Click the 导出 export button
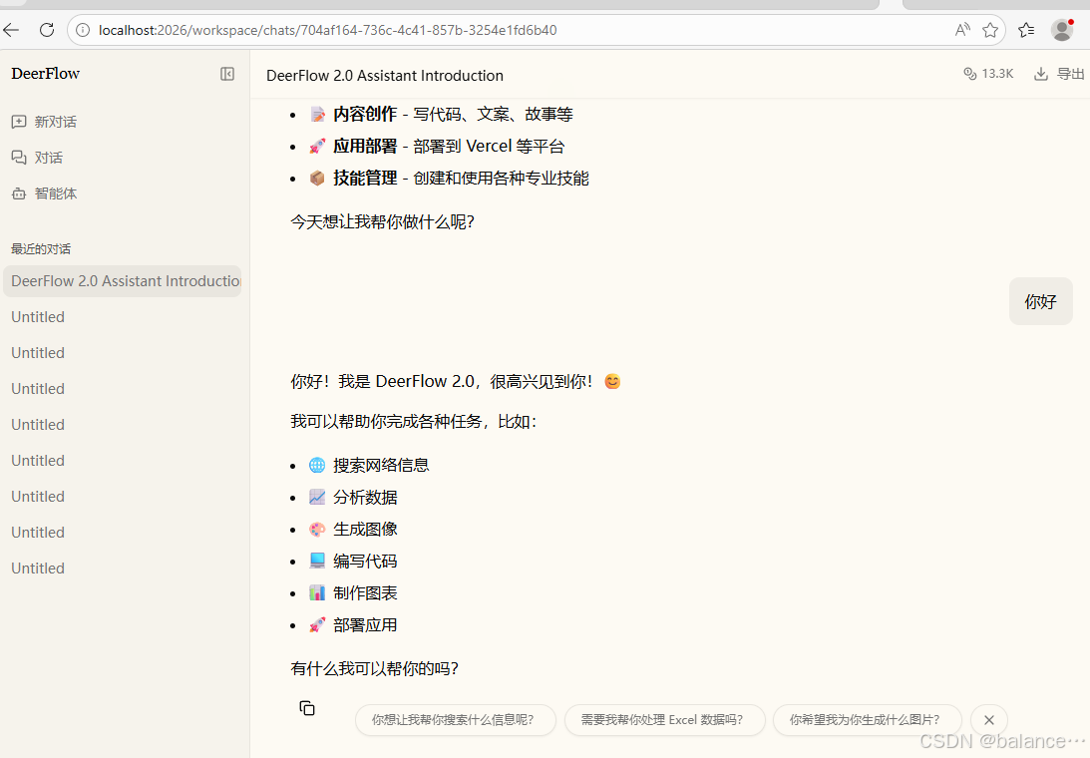This screenshot has width=1090, height=758. tap(1059, 74)
